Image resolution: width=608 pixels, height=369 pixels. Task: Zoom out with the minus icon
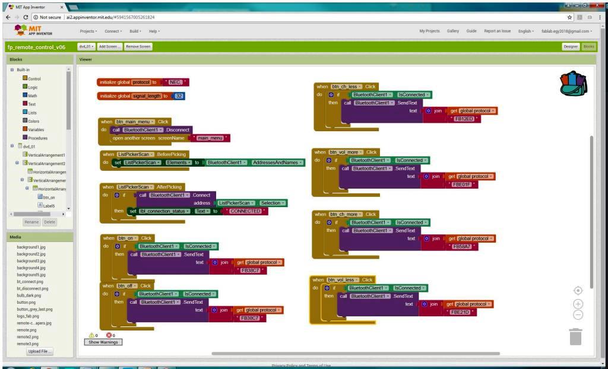point(578,314)
